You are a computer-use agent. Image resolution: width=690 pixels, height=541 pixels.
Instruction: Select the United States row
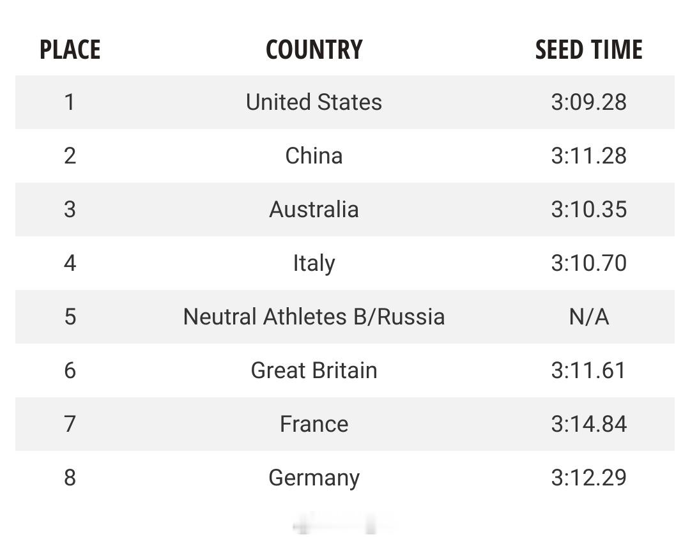(344, 102)
